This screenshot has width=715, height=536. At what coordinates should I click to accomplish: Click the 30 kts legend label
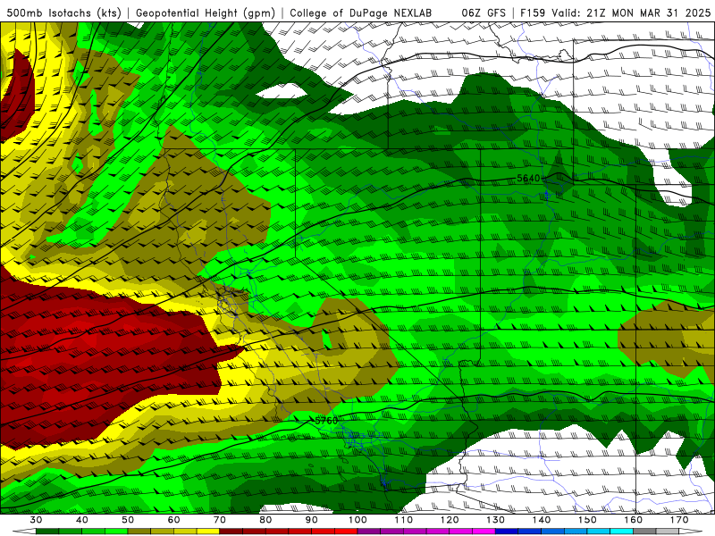tap(36, 520)
